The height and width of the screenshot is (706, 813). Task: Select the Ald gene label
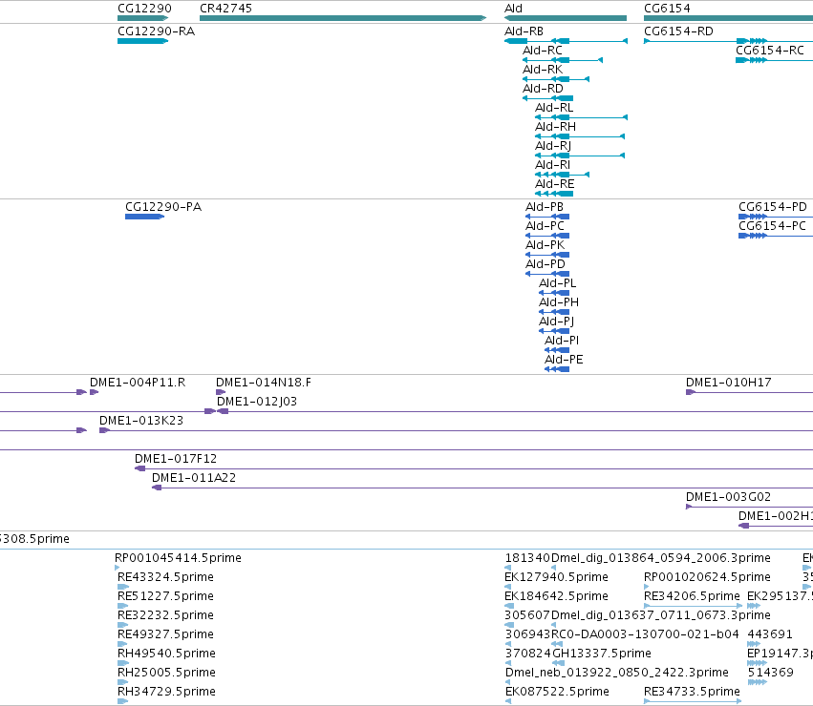tap(513, 9)
